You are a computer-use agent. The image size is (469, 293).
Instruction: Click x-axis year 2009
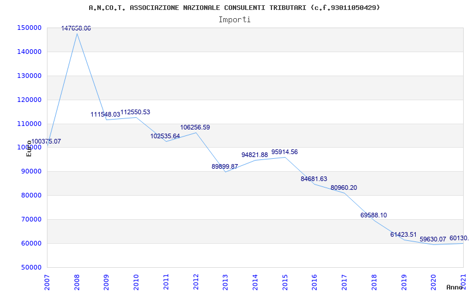[x=107, y=282]
